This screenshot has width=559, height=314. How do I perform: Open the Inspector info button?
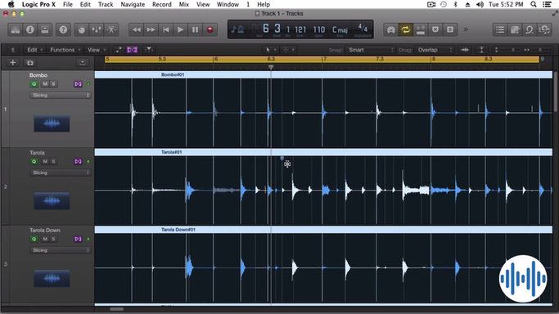[30, 29]
